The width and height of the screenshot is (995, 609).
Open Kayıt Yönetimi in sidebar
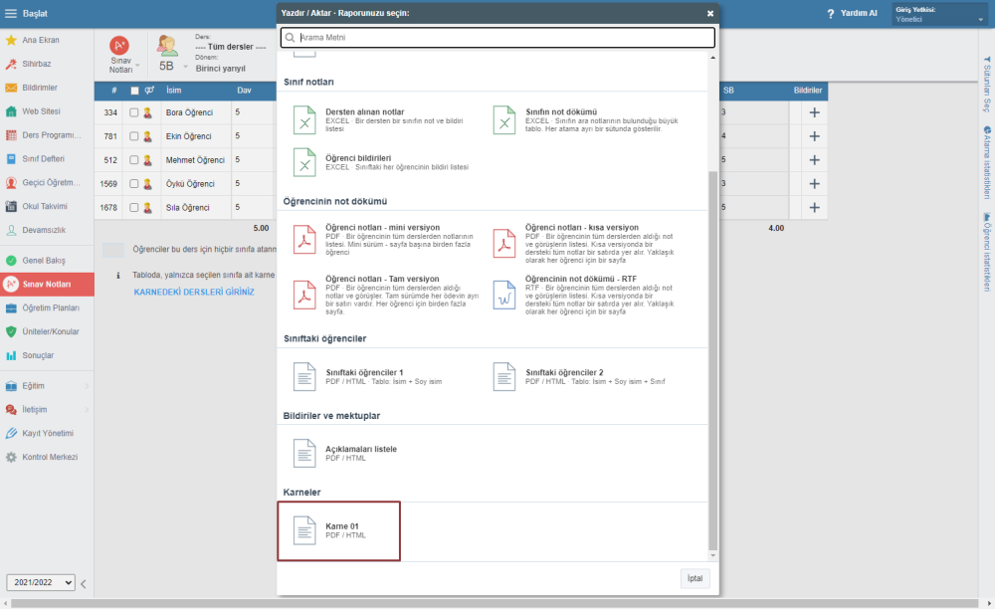(48, 433)
